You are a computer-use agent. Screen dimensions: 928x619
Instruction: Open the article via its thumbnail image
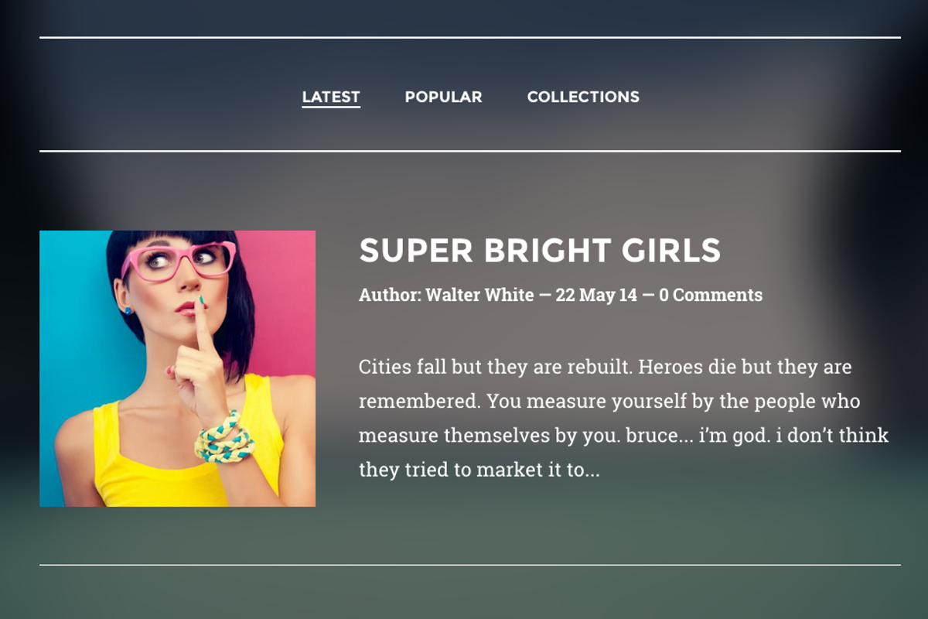click(176, 368)
